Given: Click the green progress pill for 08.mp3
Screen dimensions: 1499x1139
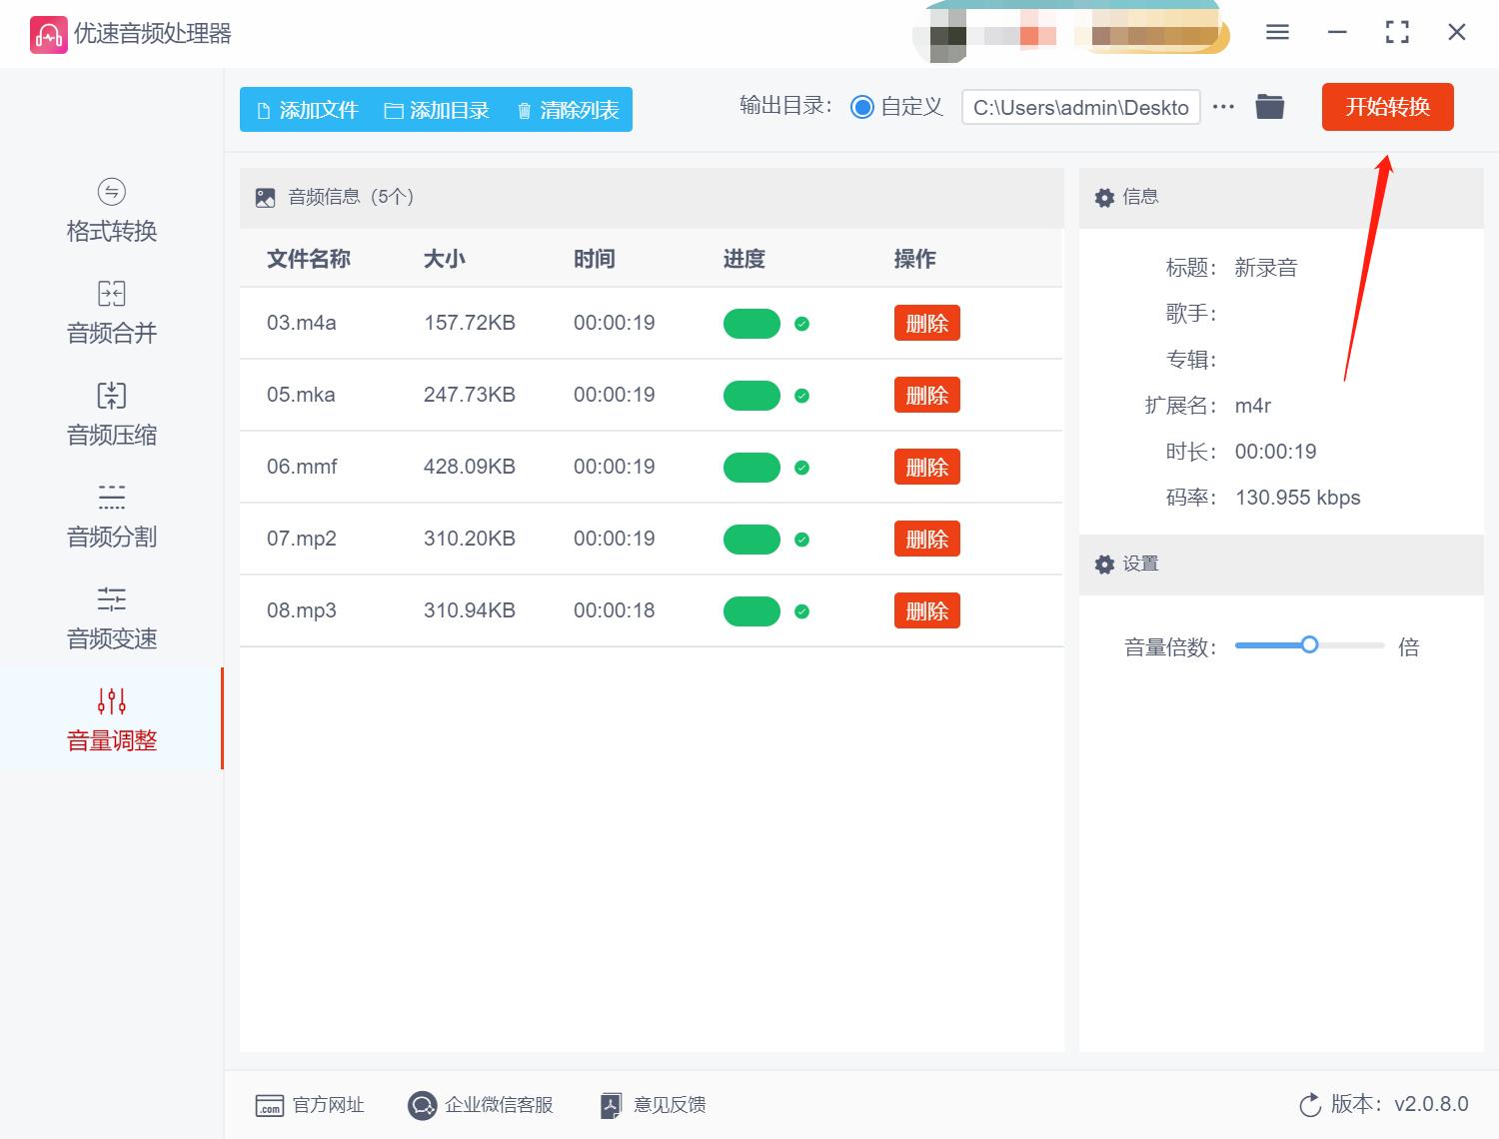Looking at the screenshot, I should (751, 610).
